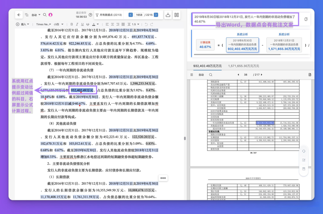Screen dimensions: 323x214
Task: Click the undo arrow icon
Action: (x=146, y=24)
